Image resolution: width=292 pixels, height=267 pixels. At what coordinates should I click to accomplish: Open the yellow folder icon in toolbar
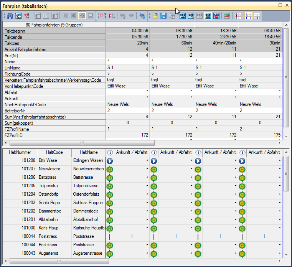[155, 16]
